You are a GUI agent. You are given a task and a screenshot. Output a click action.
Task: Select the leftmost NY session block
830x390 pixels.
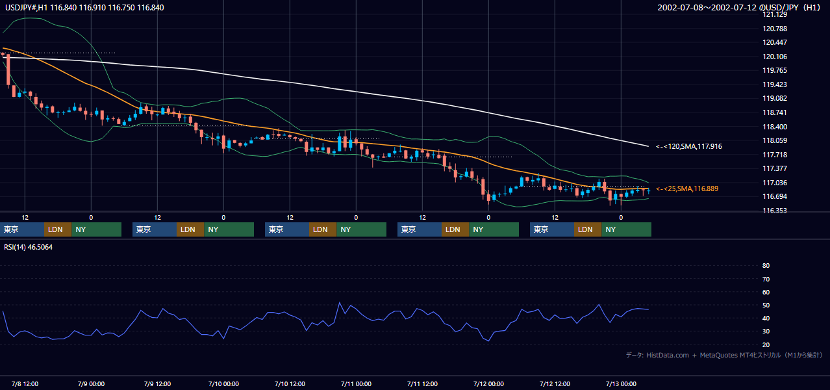pyautogui.click(x=97, y=229)
